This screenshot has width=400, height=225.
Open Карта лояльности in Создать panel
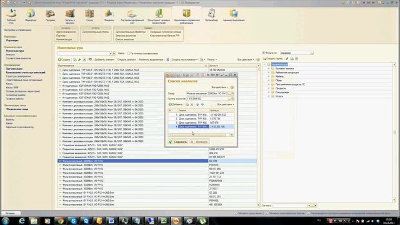[66, 32]
